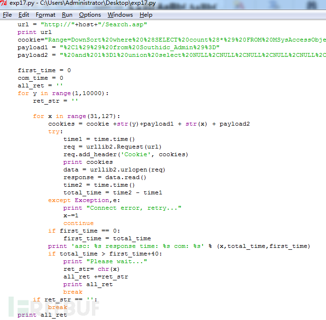Click the 'all_ret +=ret_str' line
This screenshot has width=326, height=320.
96,277
